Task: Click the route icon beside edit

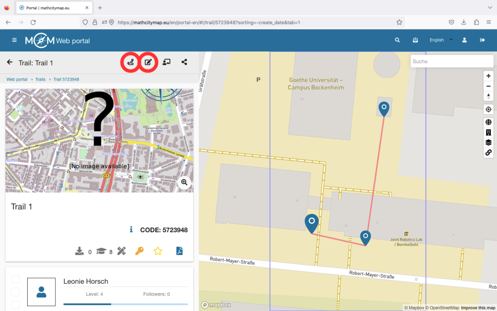Action: click(x=130, y=62)
